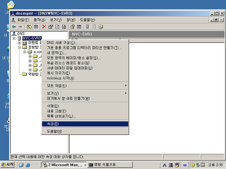The image size is (226, 169).
Task: Click the Internet Explorer quick launch icon
Action: point(28,165)
